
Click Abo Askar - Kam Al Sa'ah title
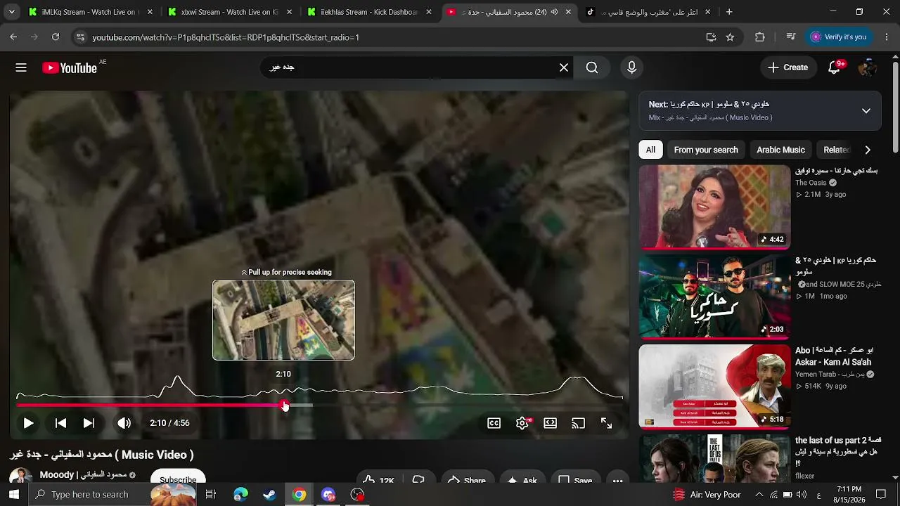[835, 356]
